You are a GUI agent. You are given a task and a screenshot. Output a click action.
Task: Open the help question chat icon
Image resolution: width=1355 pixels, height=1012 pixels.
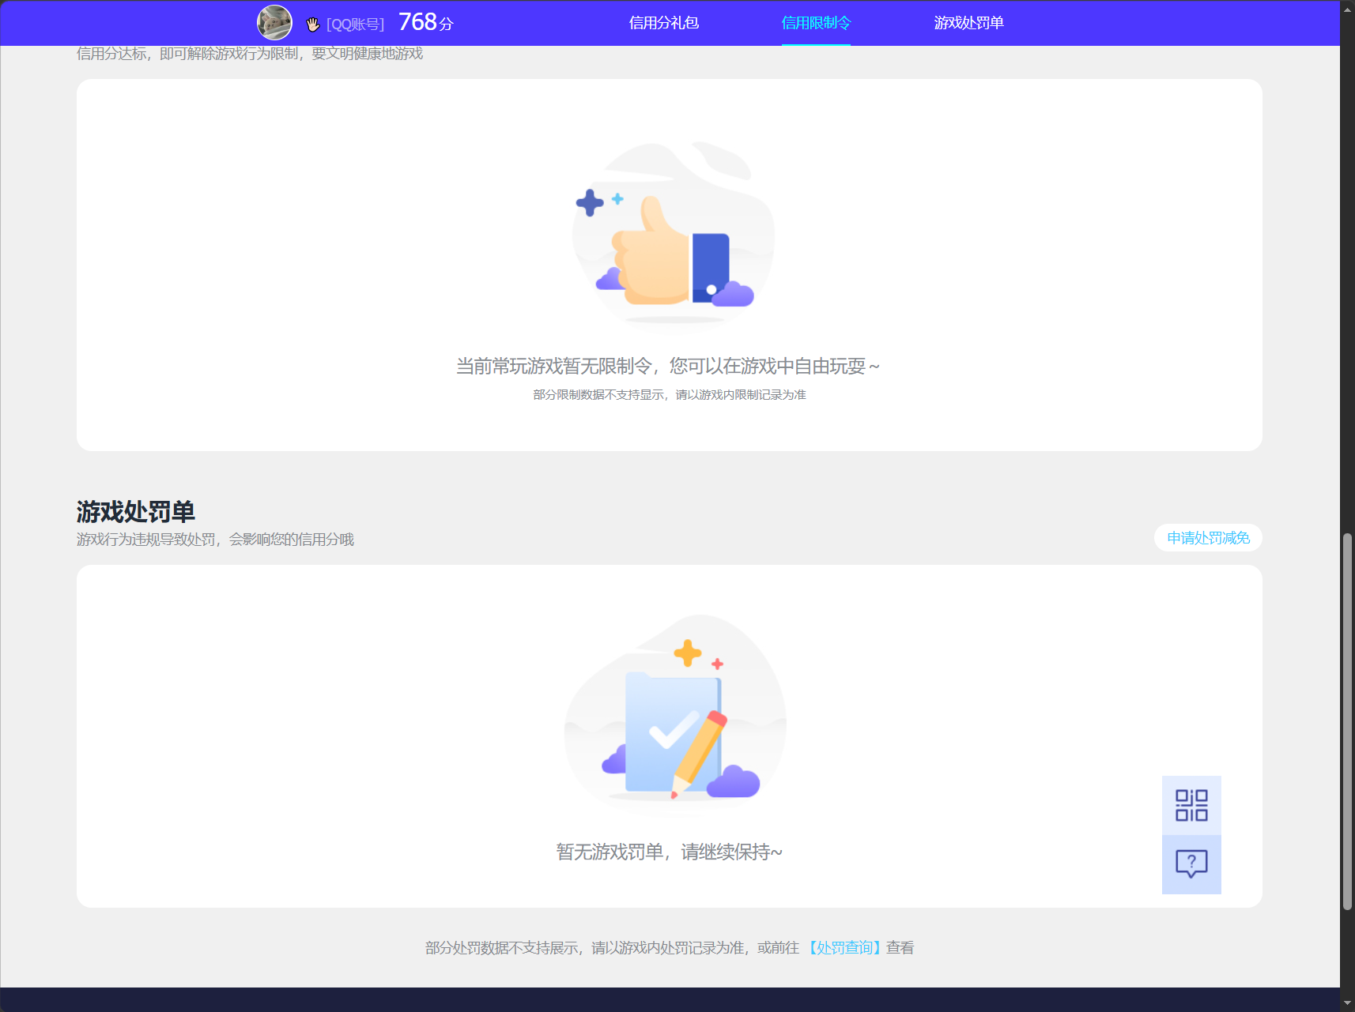pyautogui.click(x=1191, y=864)
